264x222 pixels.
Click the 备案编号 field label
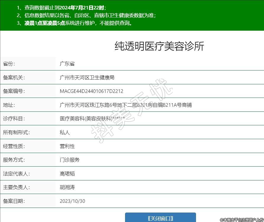pyautogui.click(x=14, y=91)
